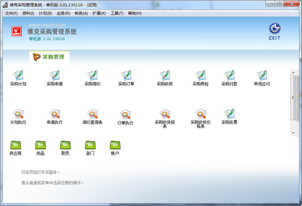Open the 帐务(A) menu
The width and height of the screenshot is (302, 206).
point(81,13)
